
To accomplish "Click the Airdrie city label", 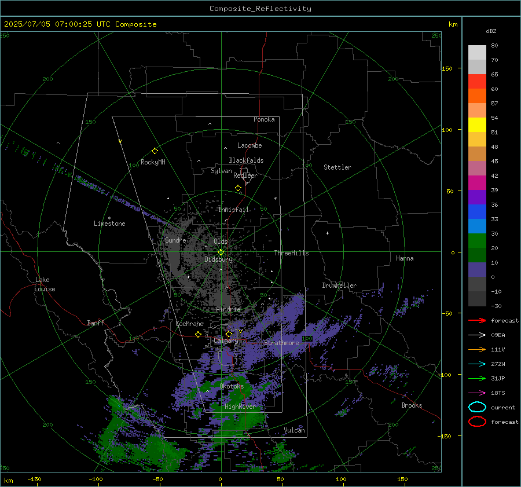I will coord(228,309).
